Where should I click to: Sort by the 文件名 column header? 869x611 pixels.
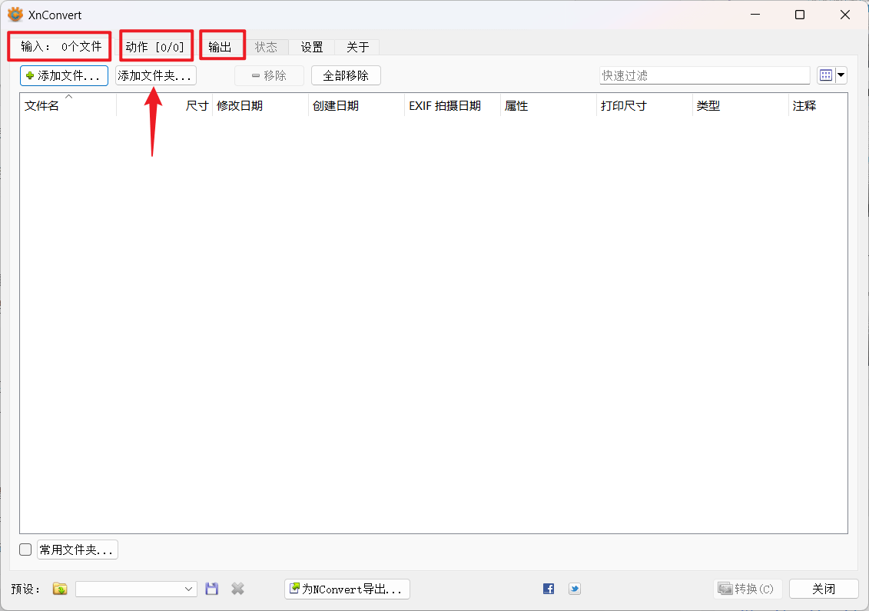(x=68, y=105)
